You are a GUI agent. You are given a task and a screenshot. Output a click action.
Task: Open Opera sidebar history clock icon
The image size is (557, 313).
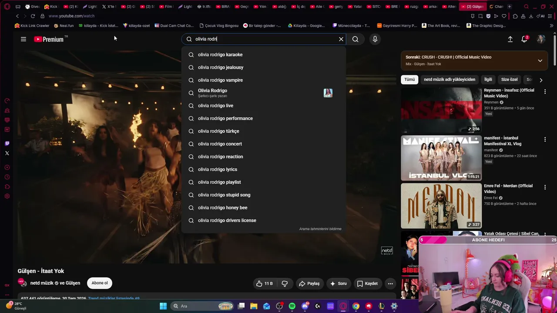pos(7,177)
